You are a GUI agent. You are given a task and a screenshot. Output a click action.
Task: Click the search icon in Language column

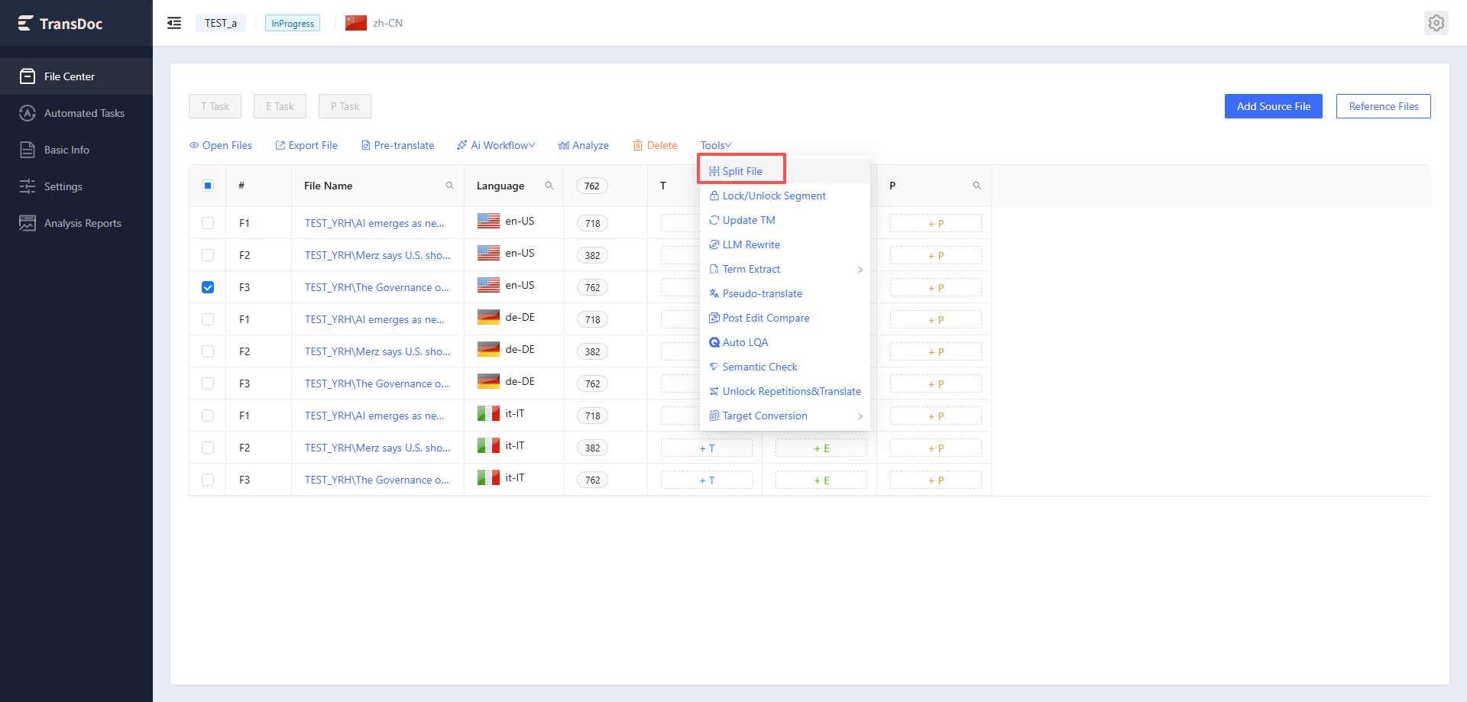(549, 186)
